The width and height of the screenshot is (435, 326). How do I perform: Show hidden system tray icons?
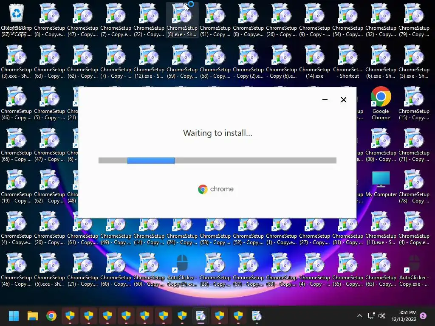(x=359, y=316)
